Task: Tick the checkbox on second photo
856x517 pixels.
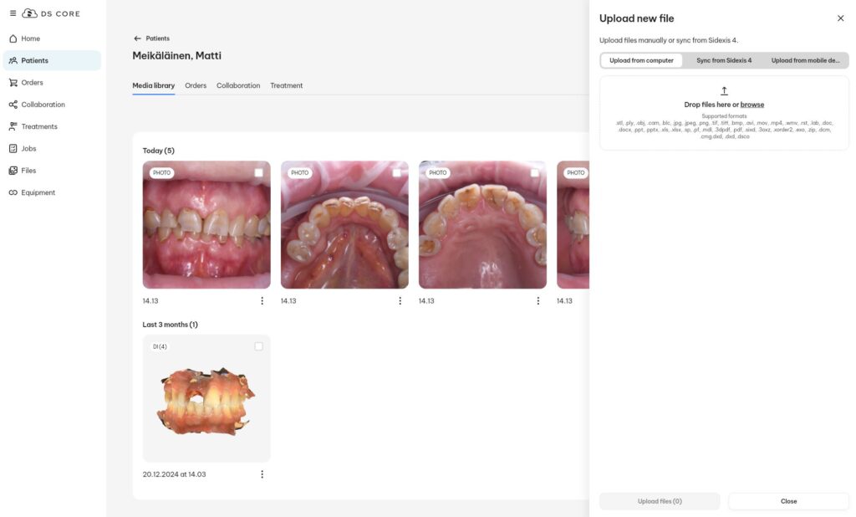Action: click(x=396, y=173)
